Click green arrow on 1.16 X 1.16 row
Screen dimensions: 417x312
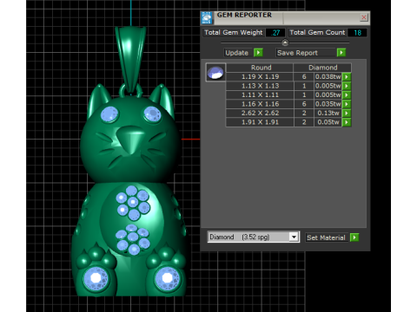pos(347,104)
